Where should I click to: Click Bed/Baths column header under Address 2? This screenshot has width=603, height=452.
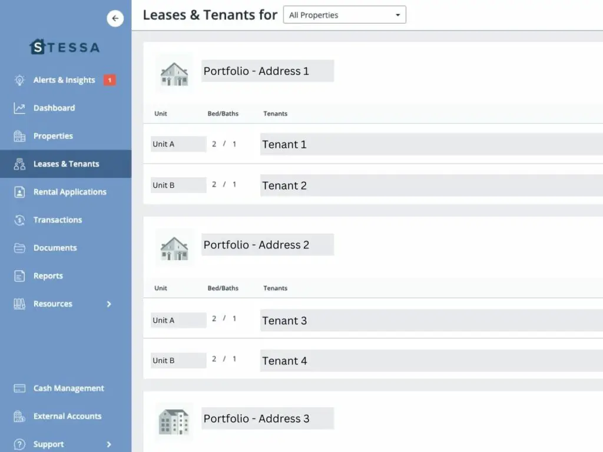(223, 288)
